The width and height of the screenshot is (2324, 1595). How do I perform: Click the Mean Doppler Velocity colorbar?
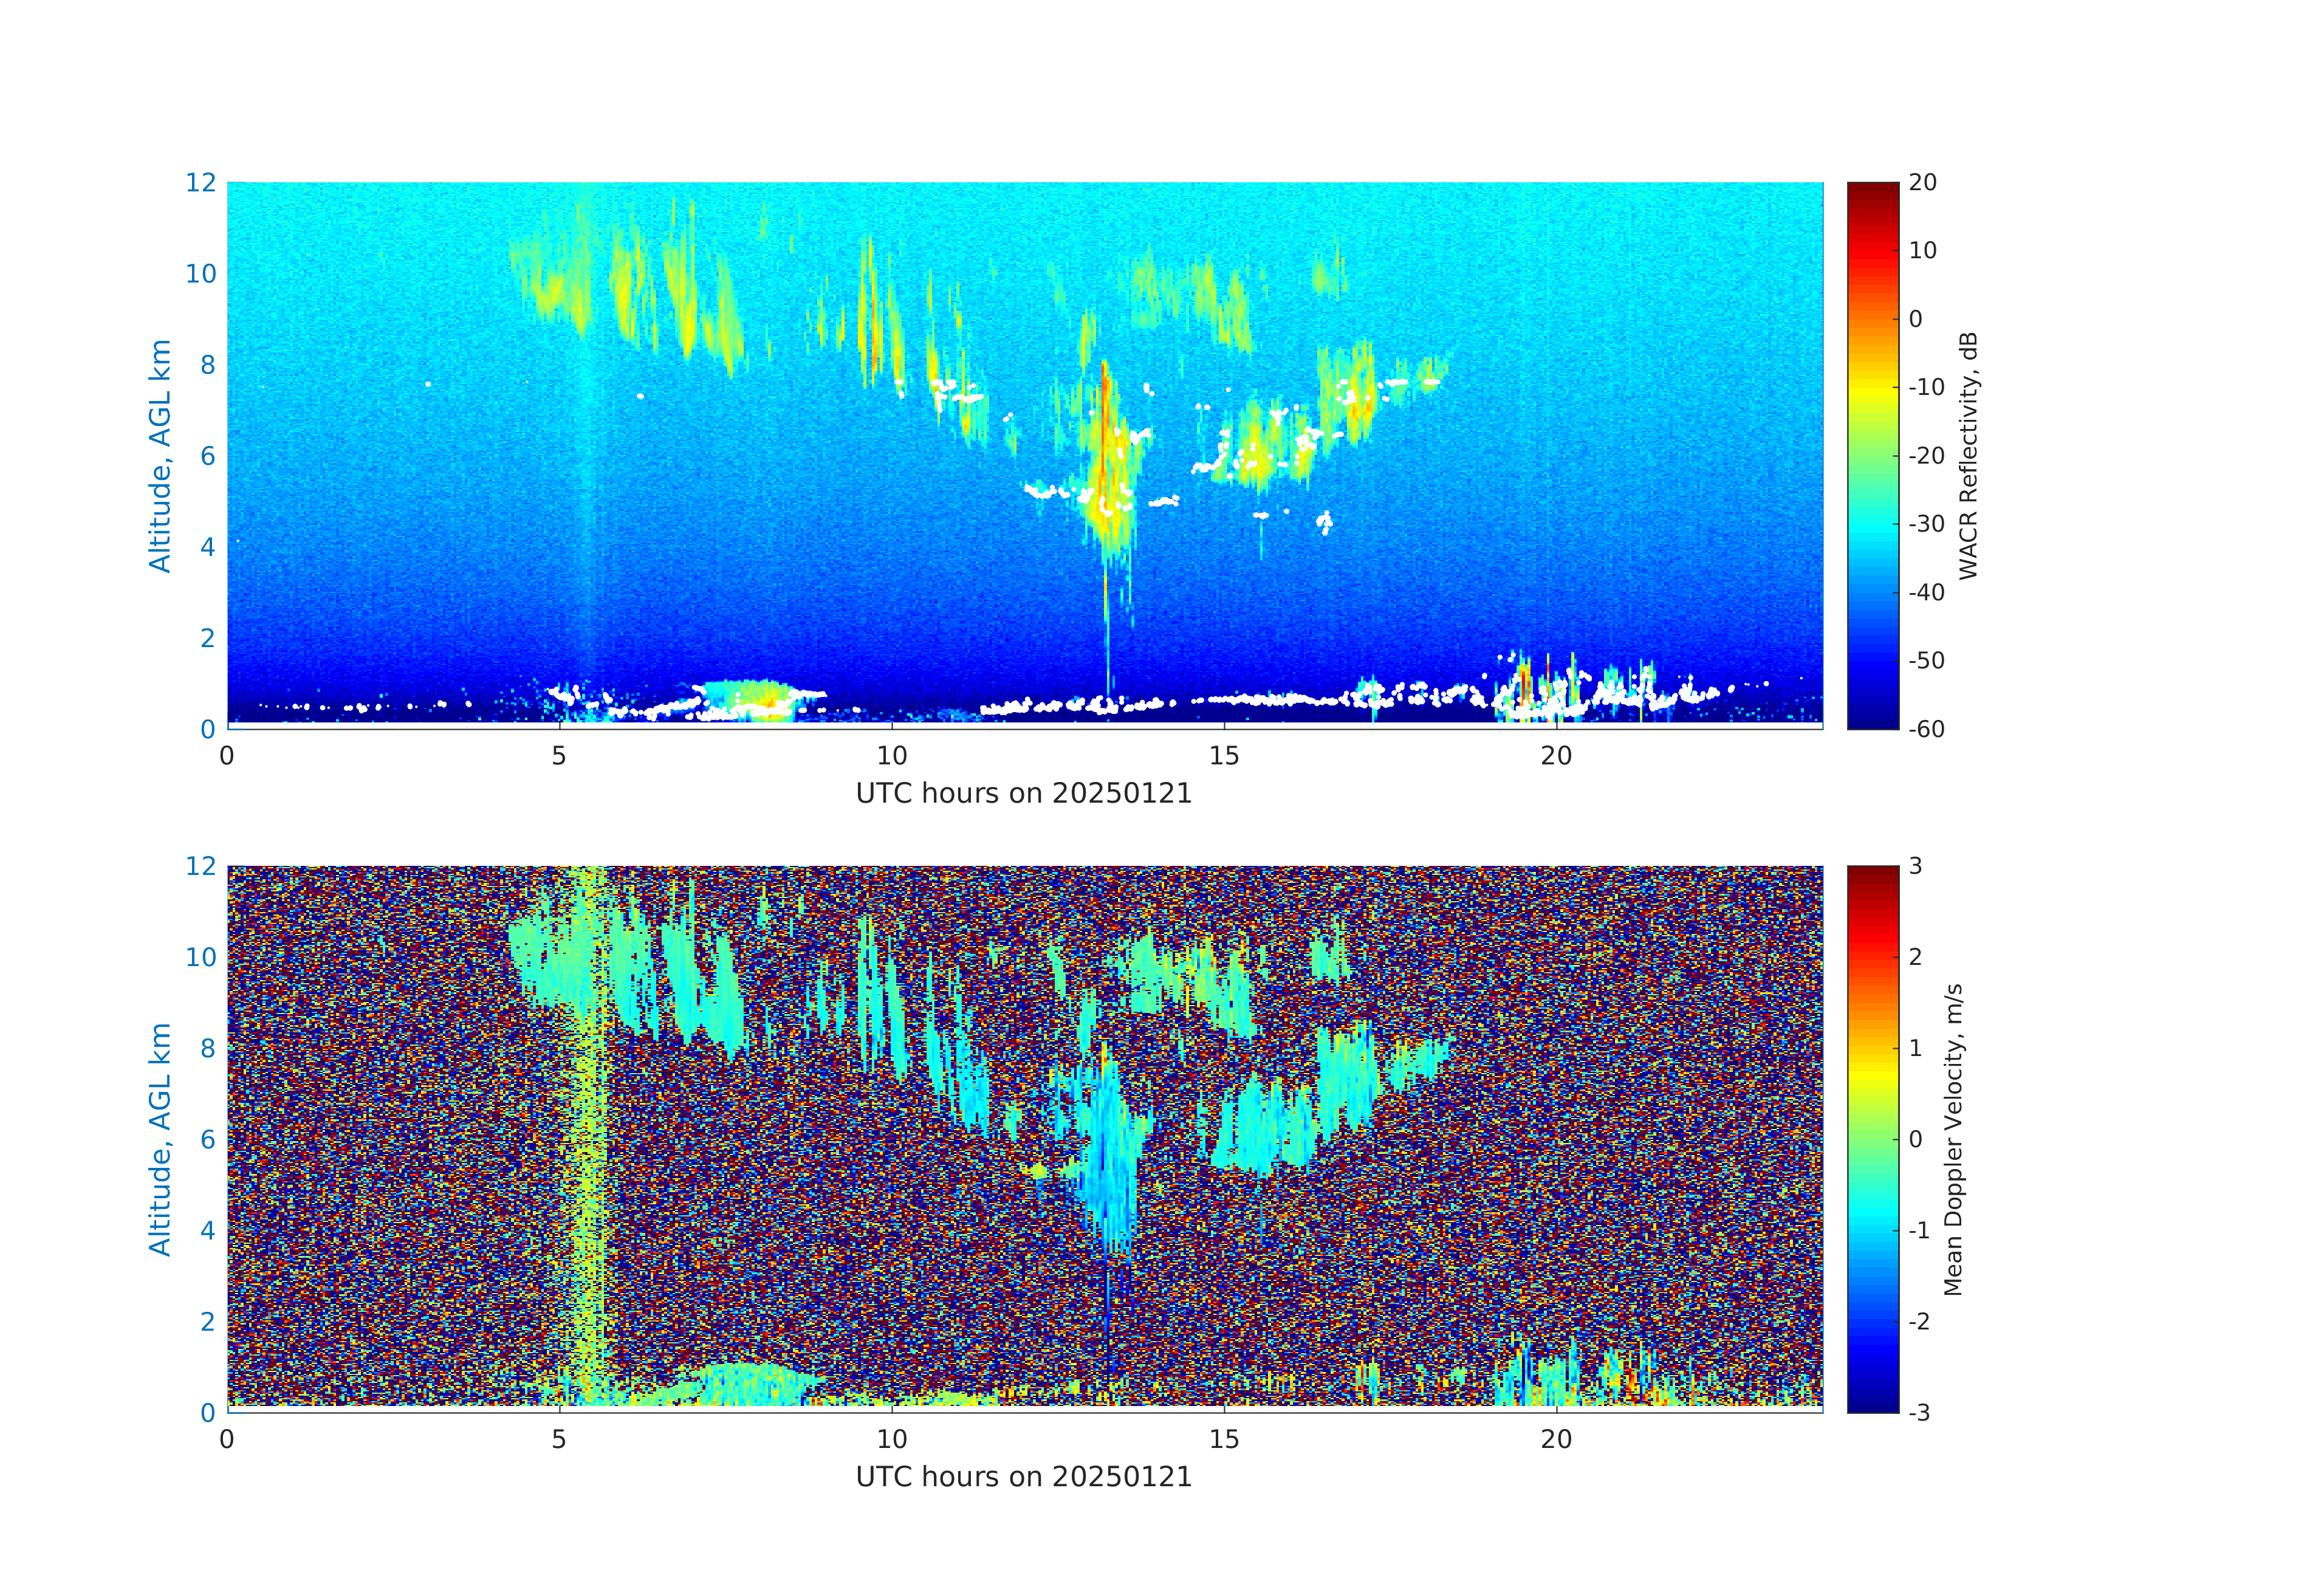coord(1872,1138)
